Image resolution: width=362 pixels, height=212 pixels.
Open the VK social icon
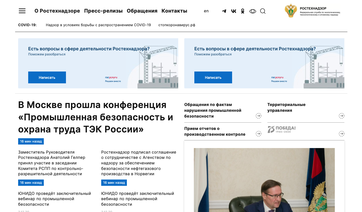pyautogui.click(x=234, y=11)
